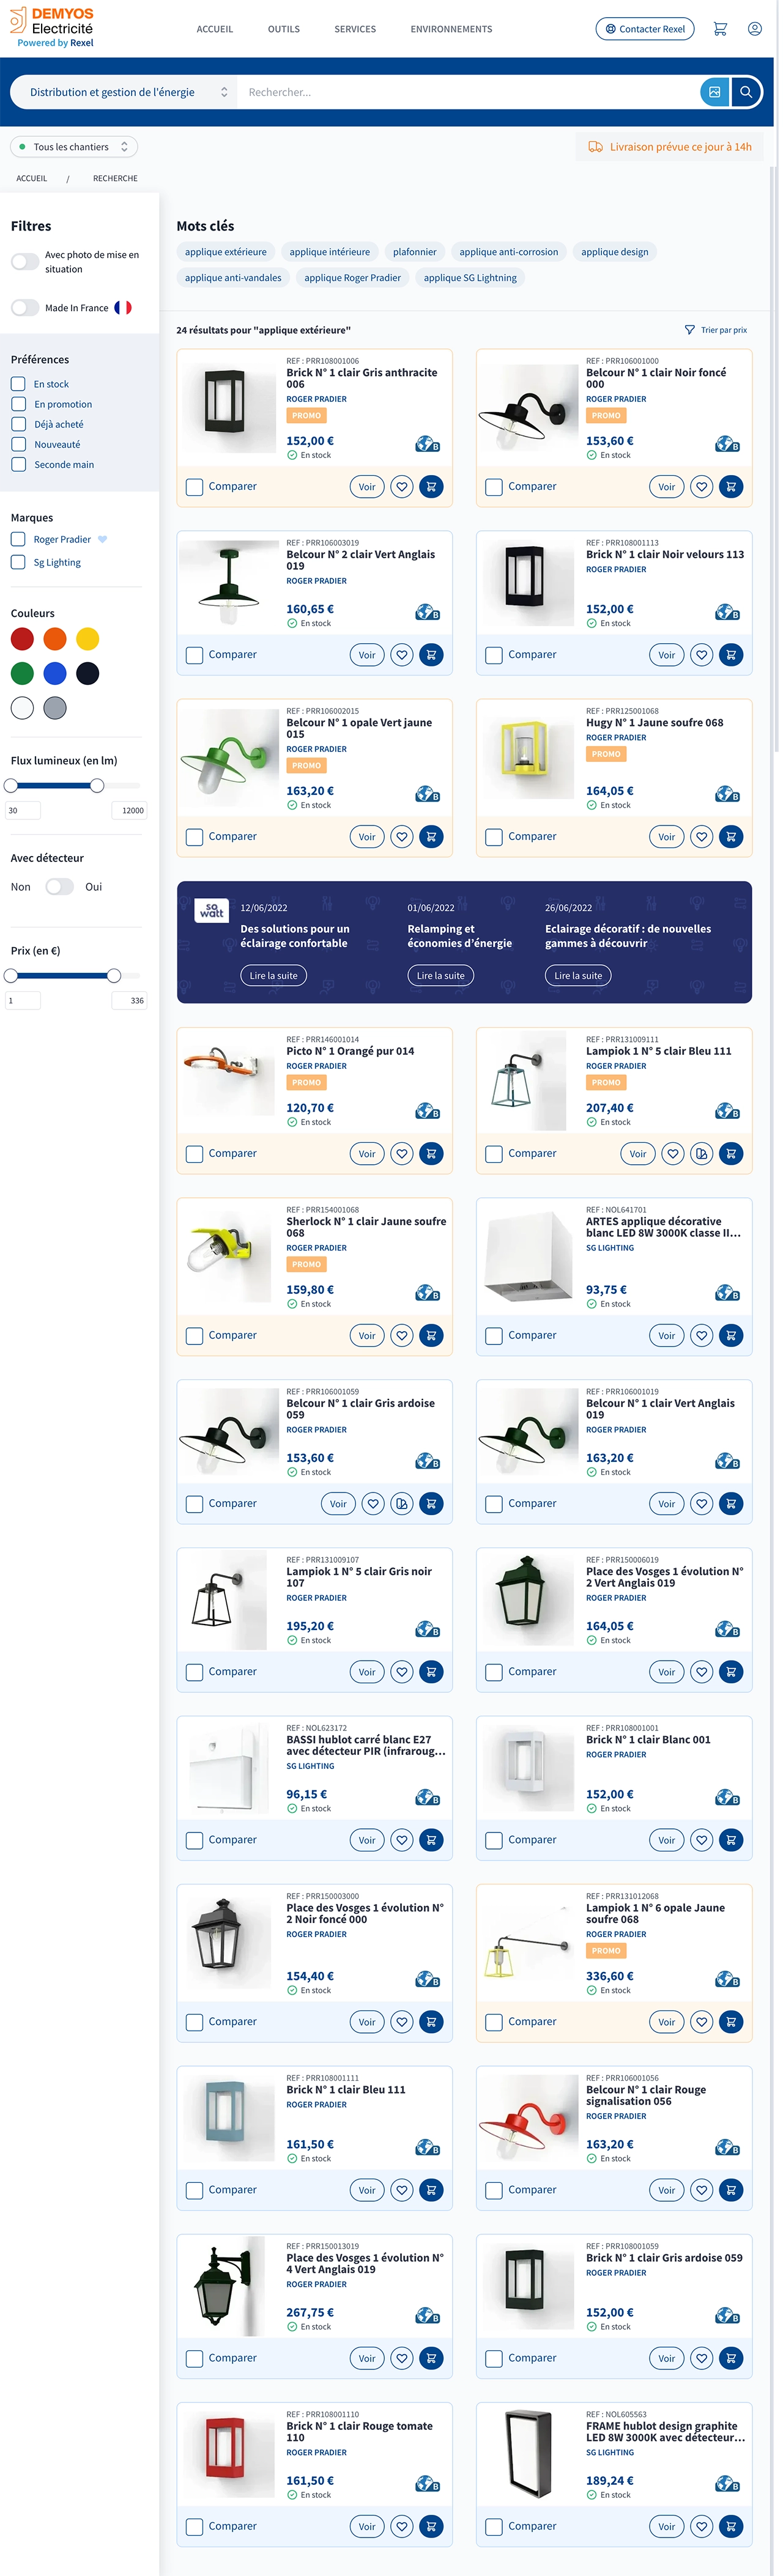The height and width of the screenshot is (2576, 783).
Task: Select the applique anti-corrosion keyword tag
Action: [x=509, y=252]
